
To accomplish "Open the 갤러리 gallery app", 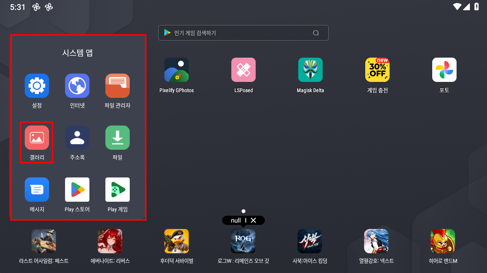I will (37, 138).
